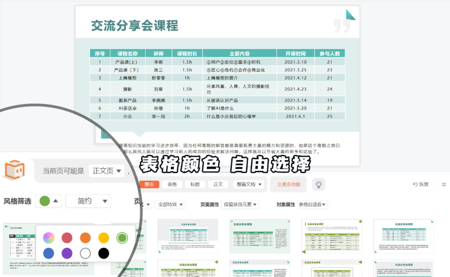Image resolution: width=450 pixels, height=277 pixels.
Task: Open the 全部特效 effects dropdown
Action: 170,205
